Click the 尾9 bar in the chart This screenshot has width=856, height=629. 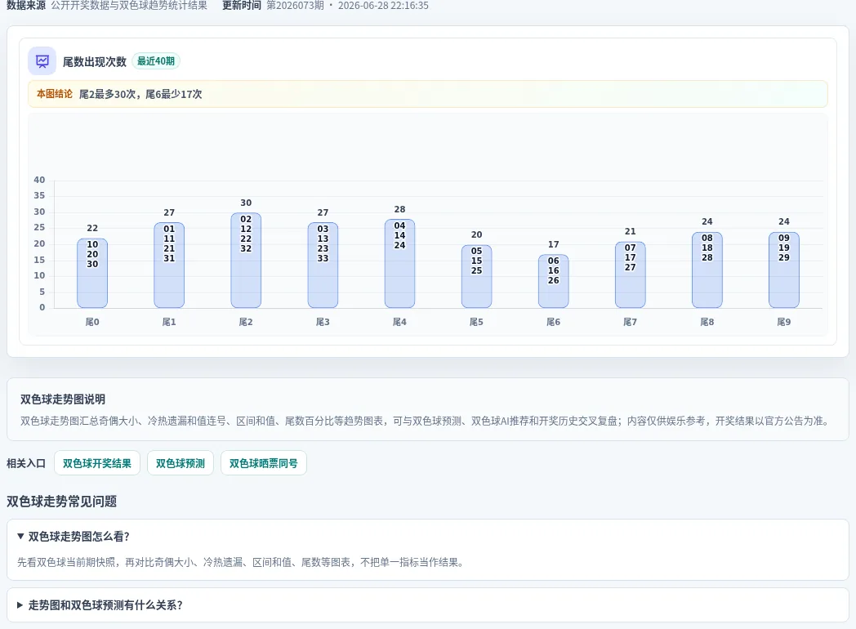[784, 270]
